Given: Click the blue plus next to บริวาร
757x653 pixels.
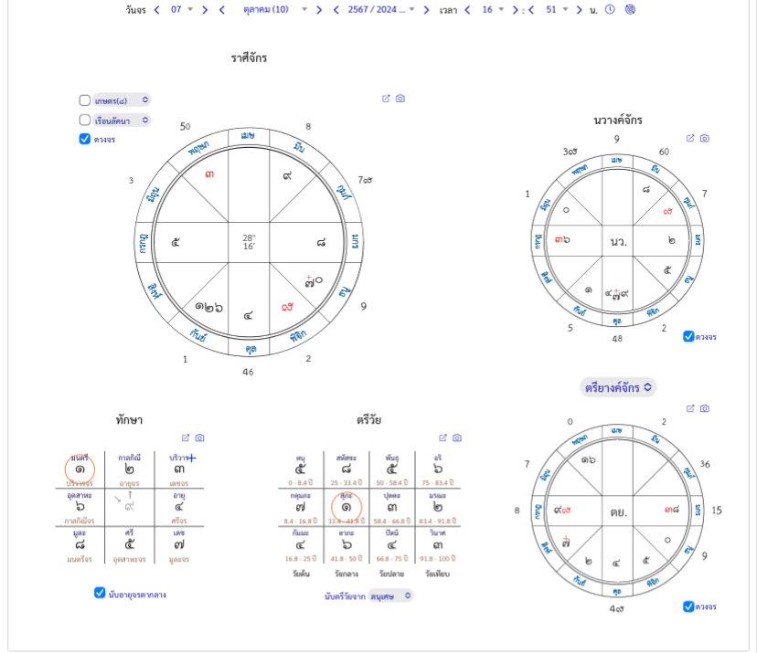Looking at the screenshot, I should point(192,458).
